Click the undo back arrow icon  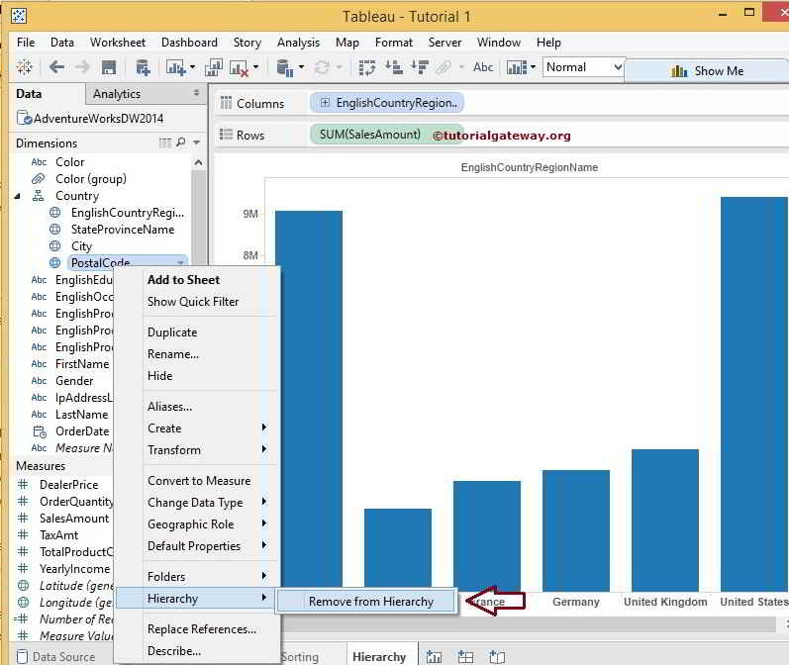point(57,67)
